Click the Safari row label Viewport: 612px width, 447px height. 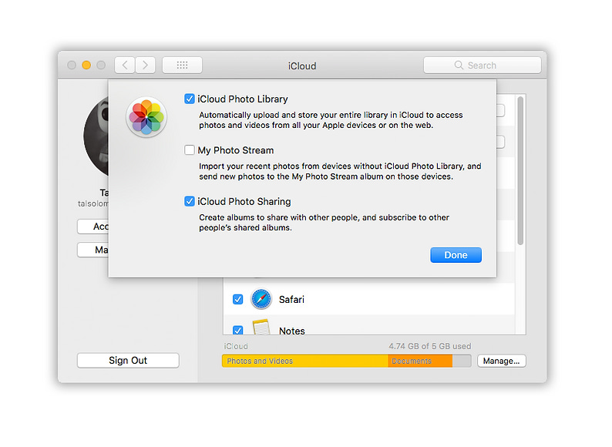click(291, 300)
